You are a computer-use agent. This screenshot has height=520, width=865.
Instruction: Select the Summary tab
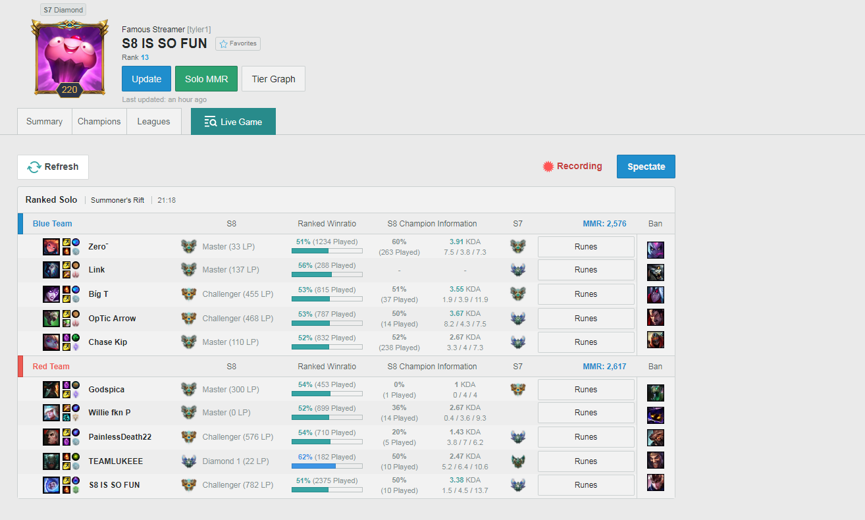[44, 122]
